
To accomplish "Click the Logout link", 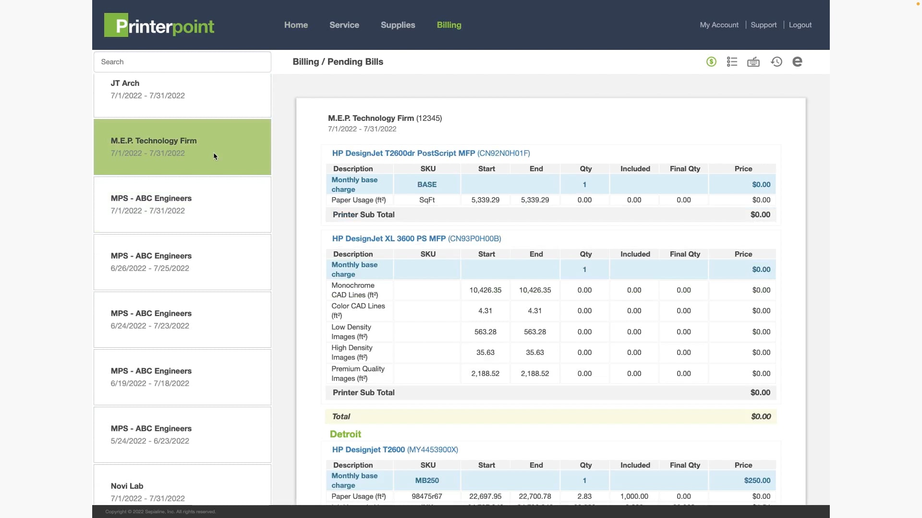I will (x=800, y=25).
